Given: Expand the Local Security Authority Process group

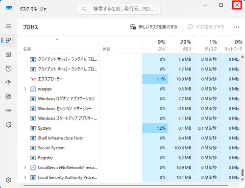Looking at the screenshot, I should coord(25,177).
